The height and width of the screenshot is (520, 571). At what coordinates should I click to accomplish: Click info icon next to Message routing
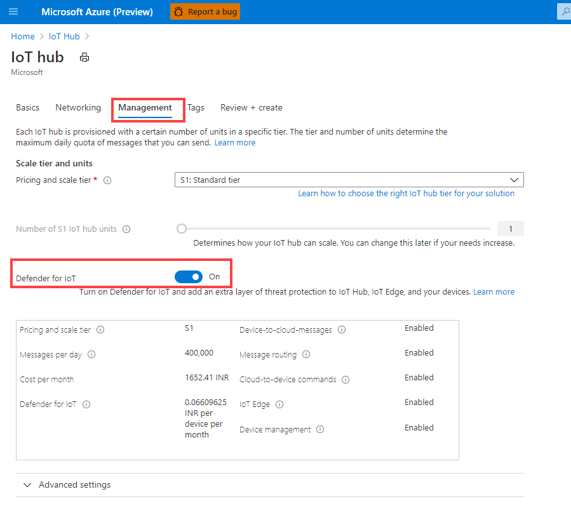(x=306, y=354)
